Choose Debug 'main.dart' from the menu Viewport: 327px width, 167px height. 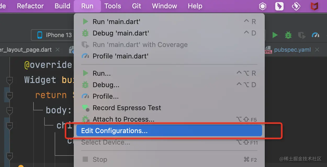pyautogui.click(x=121, y=33)
